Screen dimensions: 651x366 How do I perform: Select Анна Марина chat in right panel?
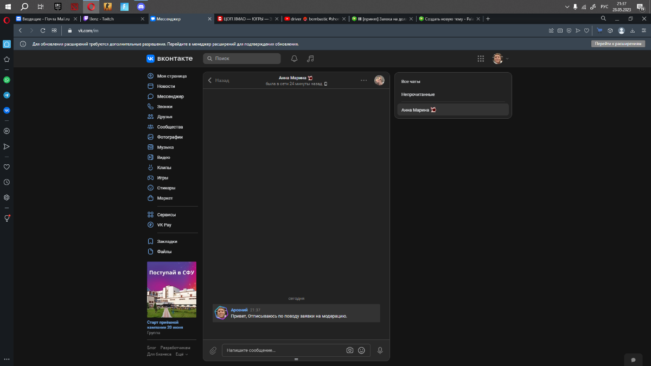453,110
